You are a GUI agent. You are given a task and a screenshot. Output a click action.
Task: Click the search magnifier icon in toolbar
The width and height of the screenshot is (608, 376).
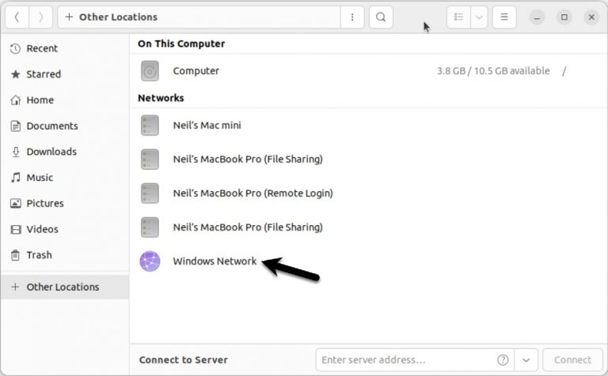coord(381,17)
